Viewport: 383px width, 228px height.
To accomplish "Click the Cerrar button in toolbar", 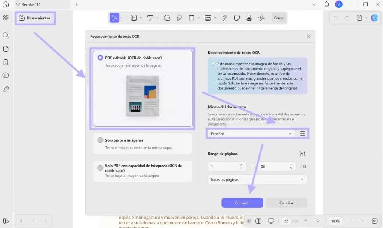I will [279, 18].
